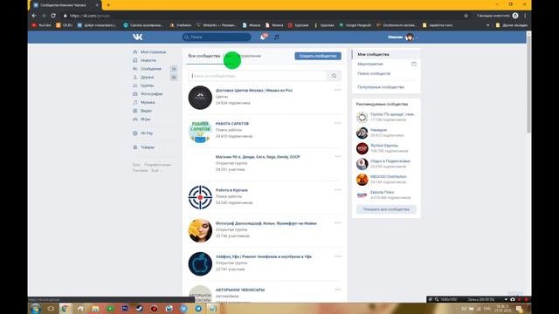Open the РАБОТА САРАТОВ community
The image size is (559, 314).
tap(232, 124)
